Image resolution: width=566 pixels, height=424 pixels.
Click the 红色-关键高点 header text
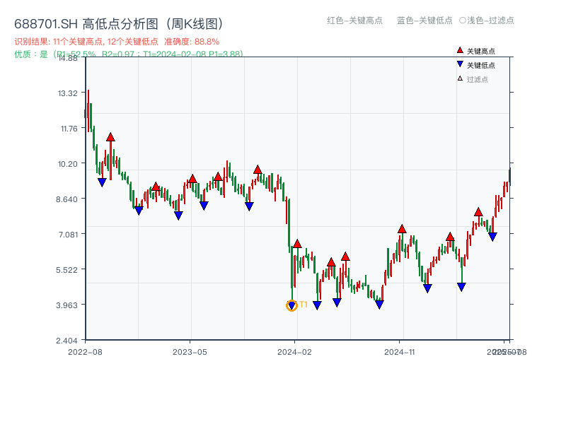[x=354, y=20]
